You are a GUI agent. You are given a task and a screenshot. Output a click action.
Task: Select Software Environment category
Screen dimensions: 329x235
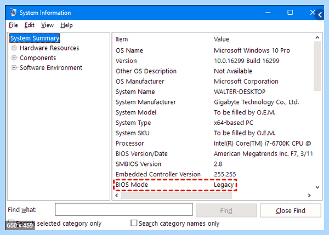tap(51, 68)
